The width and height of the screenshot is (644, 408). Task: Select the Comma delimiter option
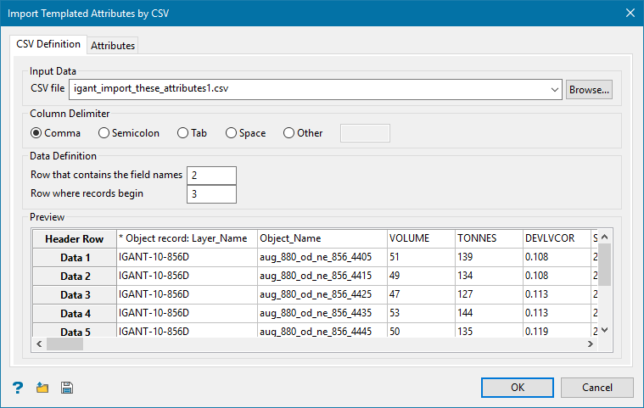click(x=36, y=133)
